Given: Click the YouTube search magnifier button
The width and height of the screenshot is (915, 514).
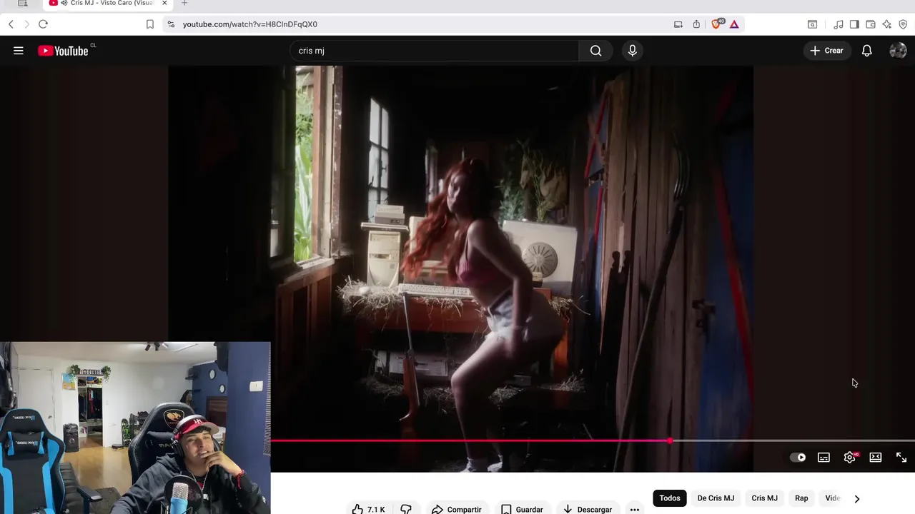Looking at the screenshot, I should tap(595, 51).
